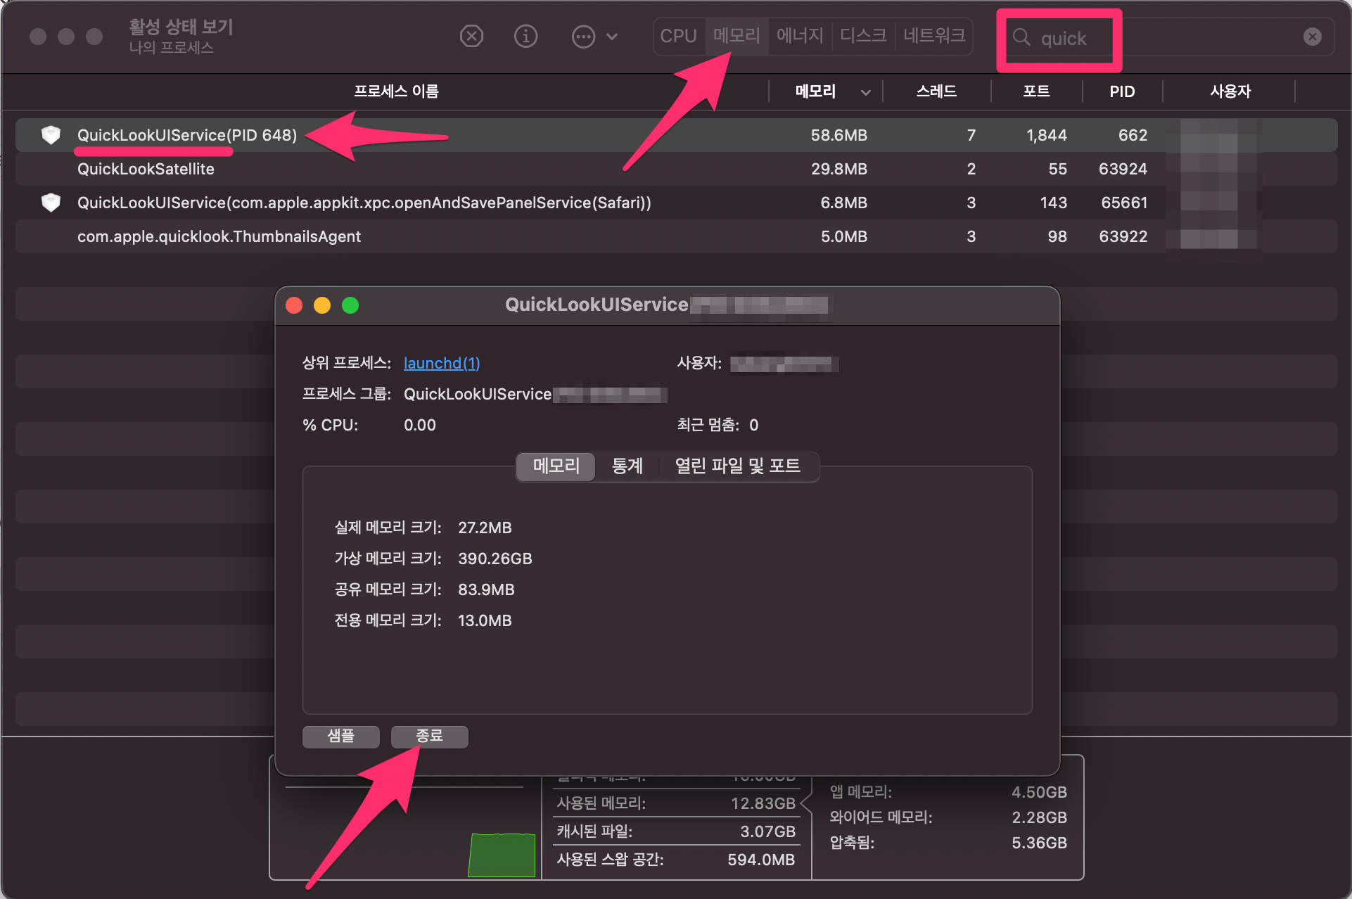This screenshot has width=1352, height=899.
Task: Click shield icon beside QuickLookUIService(PID 648)
Action: [x=51, y=134]
